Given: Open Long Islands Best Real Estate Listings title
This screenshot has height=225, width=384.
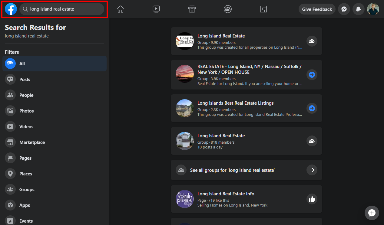Looking at the screenshot, I should pos(235,103).
